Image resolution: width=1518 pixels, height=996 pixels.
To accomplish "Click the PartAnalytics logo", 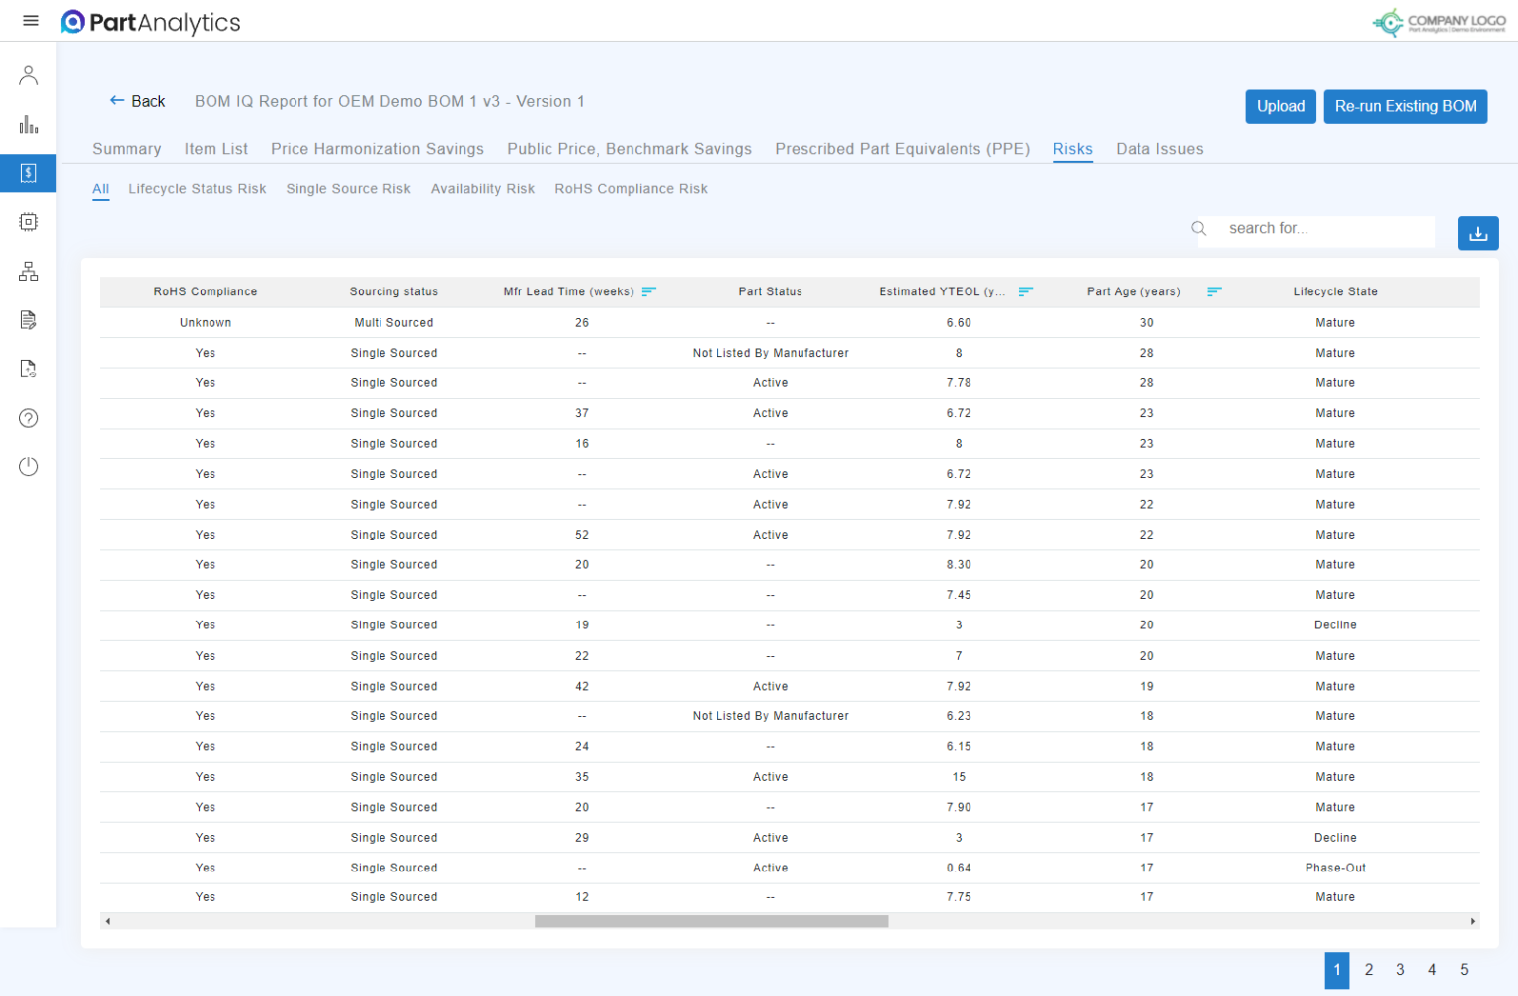I will click(x=150, y=22).
